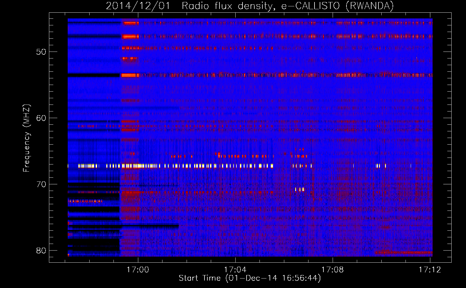
Task: Click the "Frequency (MHZ)" y-axis label
Action: tap(26, 138)
